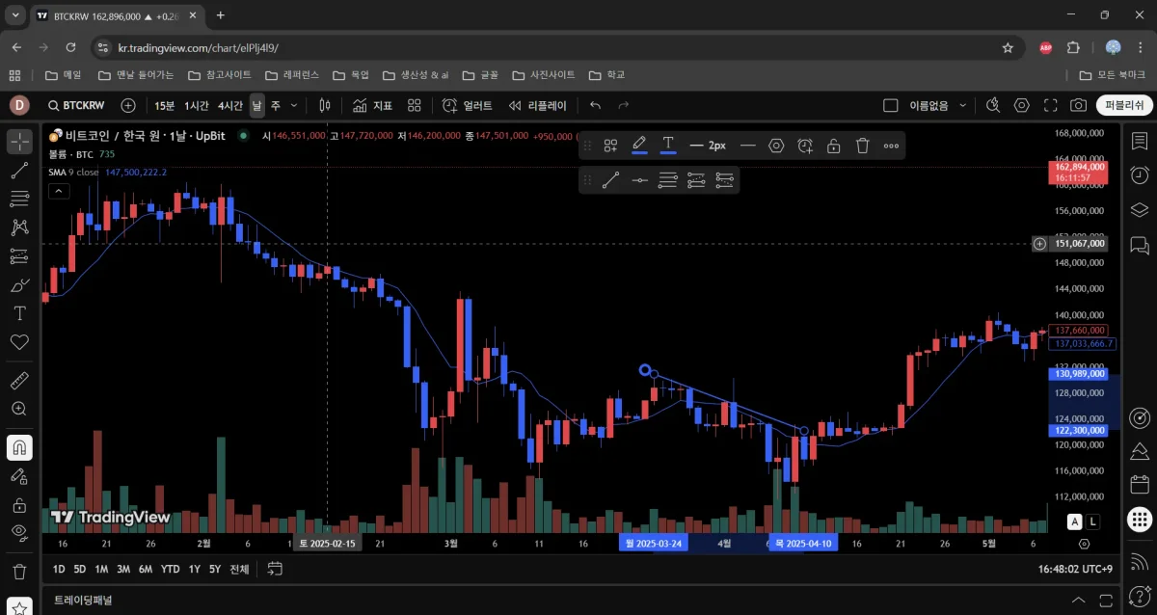This screenshot has width=1157, height=615.
Task: Start 리플레이 bar replay
Action: (538, 105)
